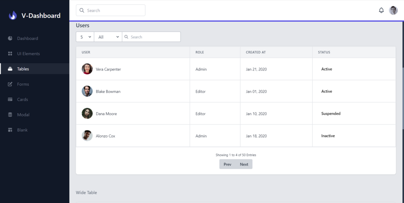The height and width of the screenshot is (203, 404).
Task: Open the profile avatar menu
Action: tap(393, 10)
